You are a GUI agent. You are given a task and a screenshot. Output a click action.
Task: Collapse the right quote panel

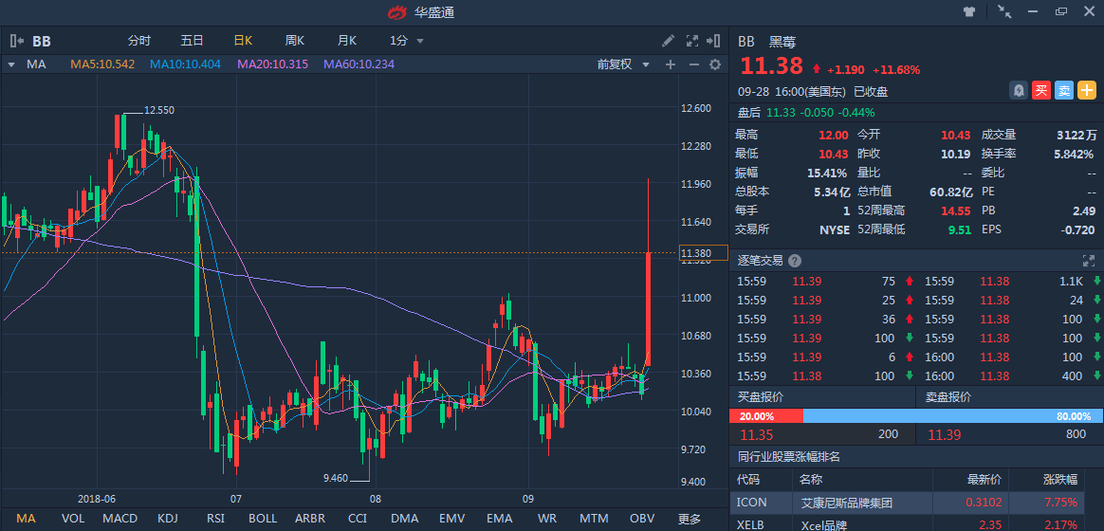click(x=714, y=41)
